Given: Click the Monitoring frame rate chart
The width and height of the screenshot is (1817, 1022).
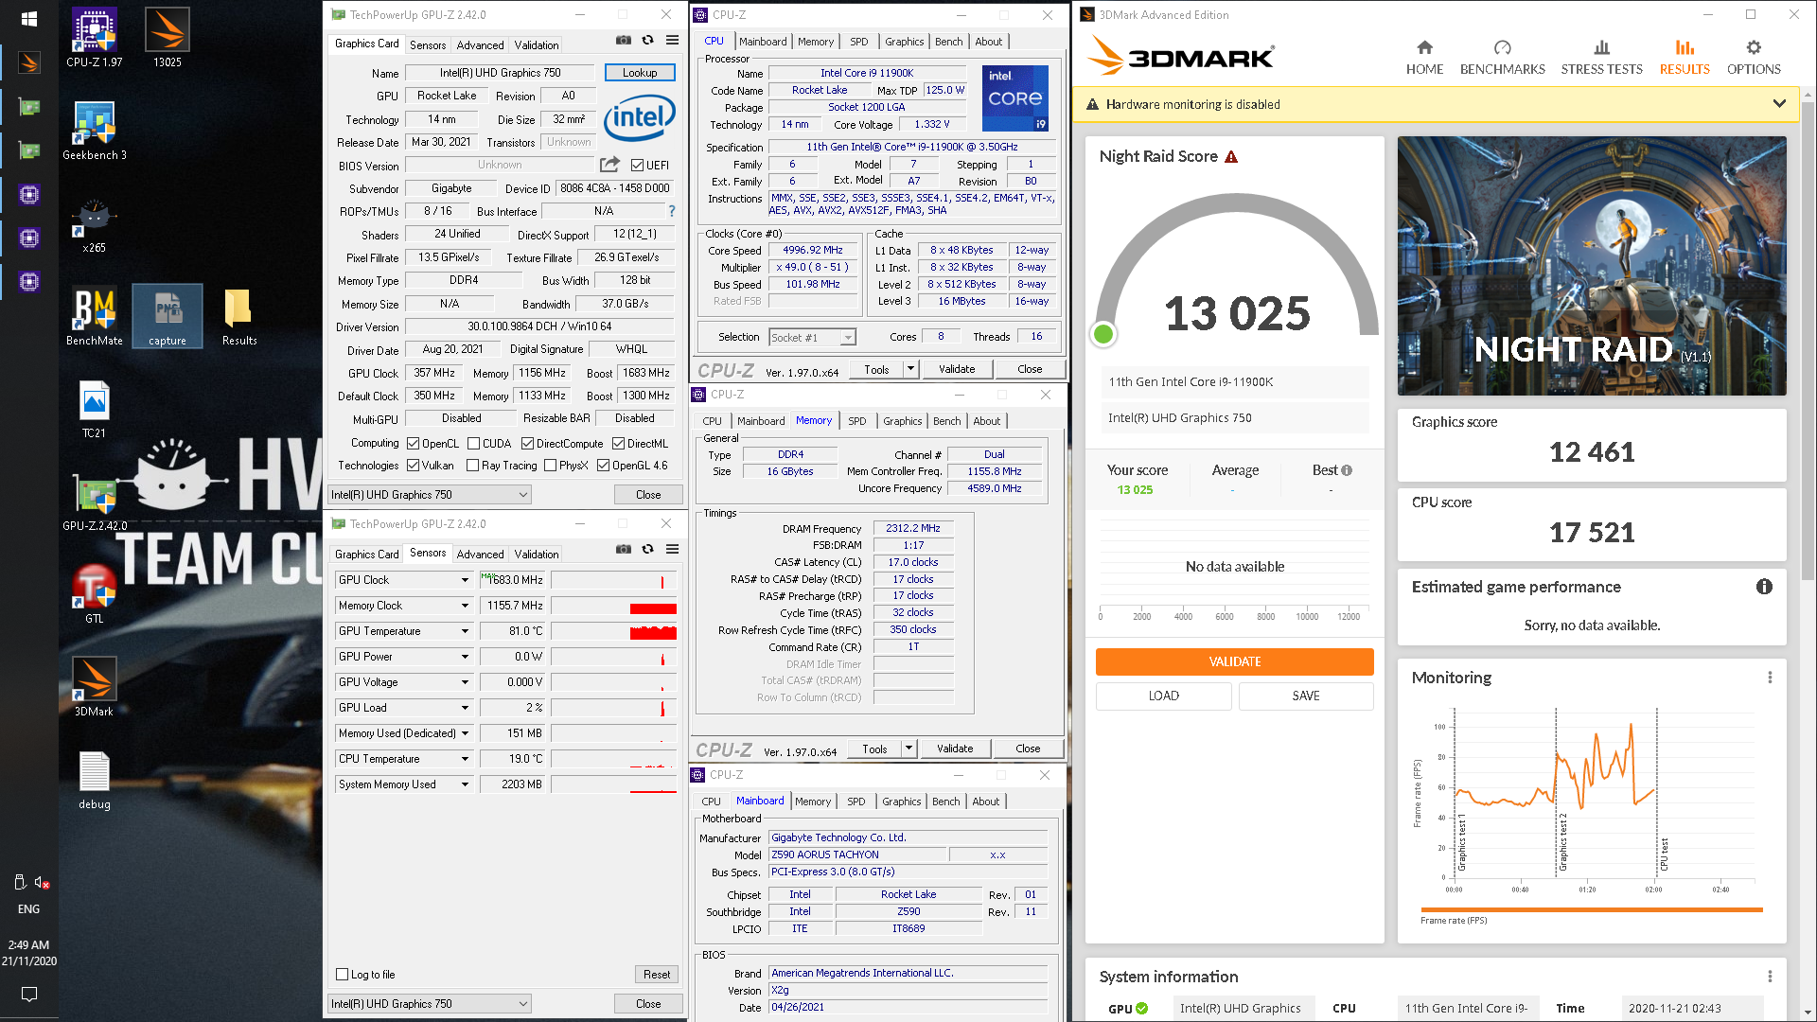Looking at the screenshot, I should pyautogui.click(x=1591, y=804).
